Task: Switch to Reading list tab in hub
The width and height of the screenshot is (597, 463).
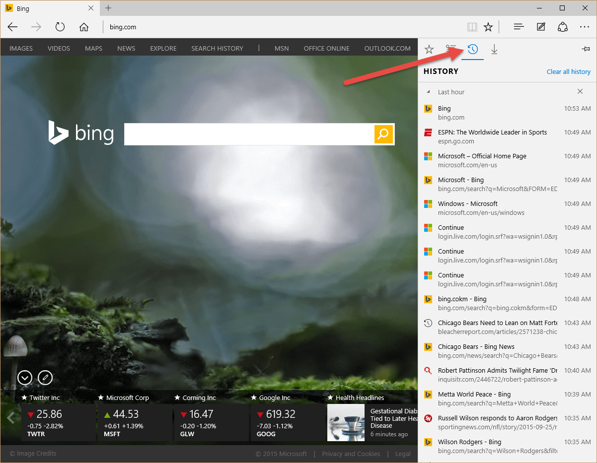Action: (x=451, y=49)
